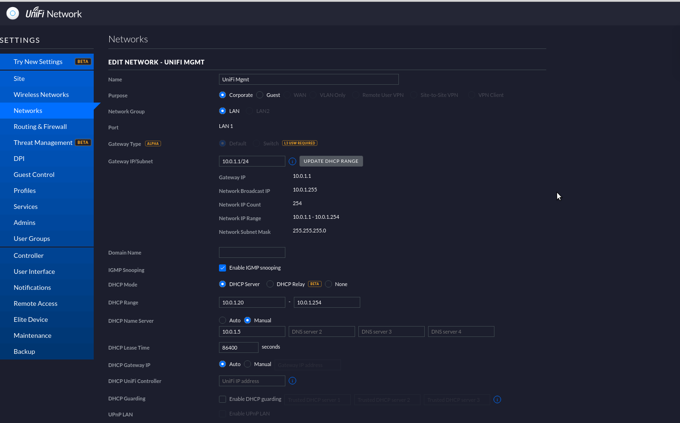Set DHCP Name Server to Manual
Viewport: 680px width, 423px height.
coord(248,320)
